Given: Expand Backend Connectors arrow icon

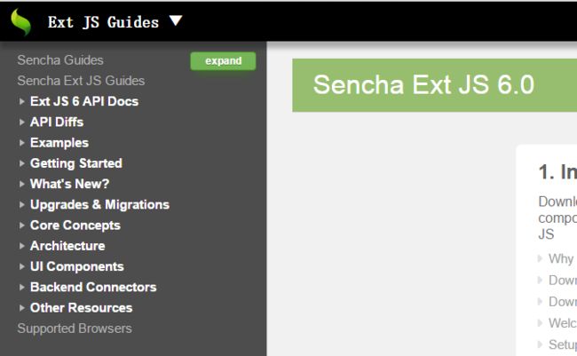Looking at the screenshot, I should (21, 287).
